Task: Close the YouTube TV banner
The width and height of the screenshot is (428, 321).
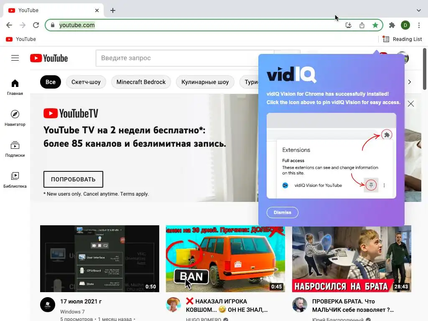Action: coord(411,104)
